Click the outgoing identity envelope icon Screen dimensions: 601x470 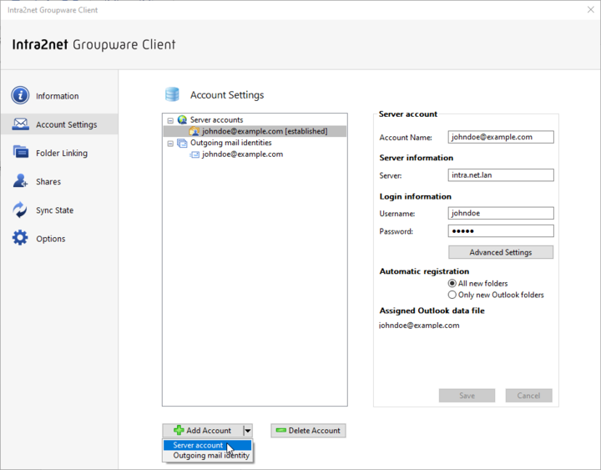[194, 154]
